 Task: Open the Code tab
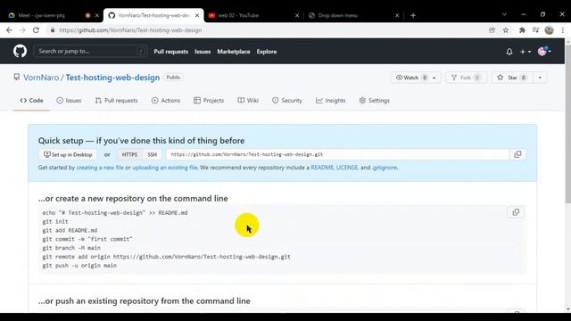click(x=32, y=101)
